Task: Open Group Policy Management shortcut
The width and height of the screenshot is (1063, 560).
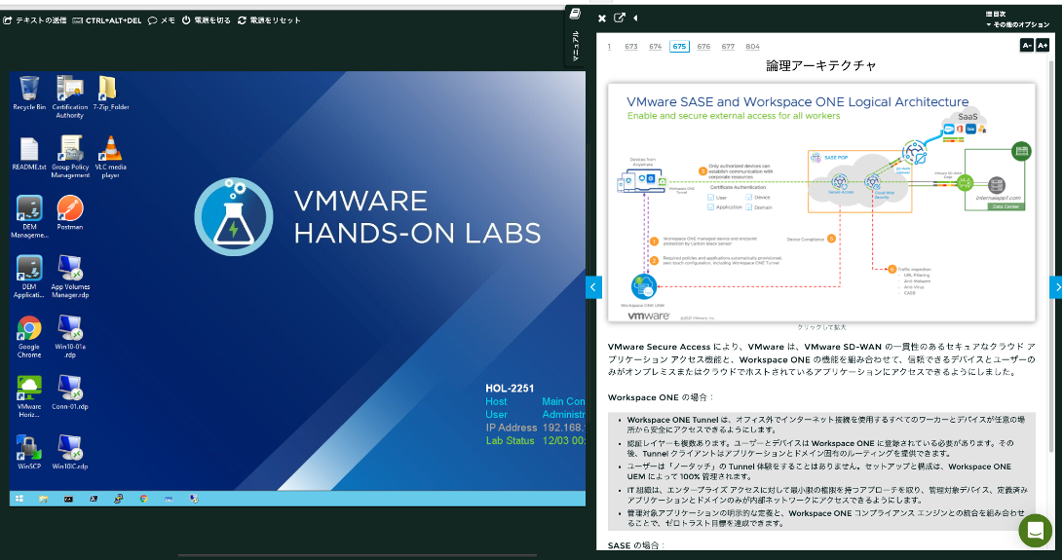Action: [x=70, y=156]
